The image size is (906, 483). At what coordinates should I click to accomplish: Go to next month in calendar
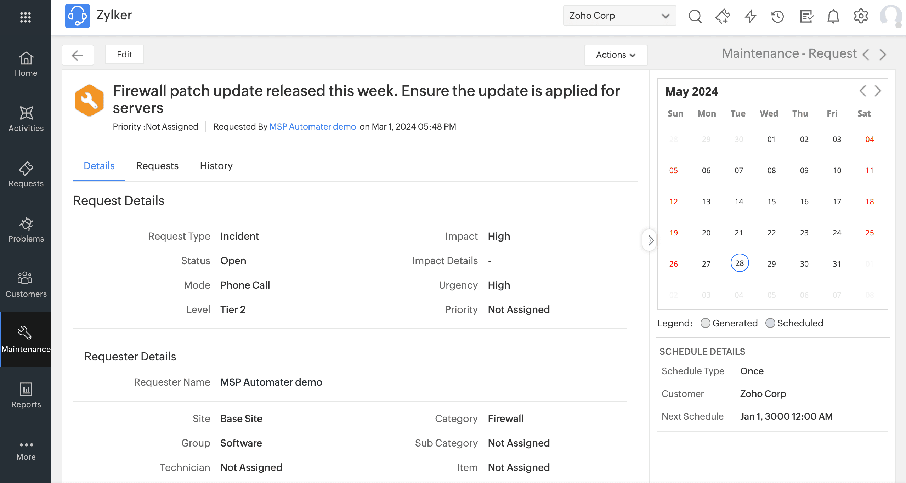tap(878, 91)
